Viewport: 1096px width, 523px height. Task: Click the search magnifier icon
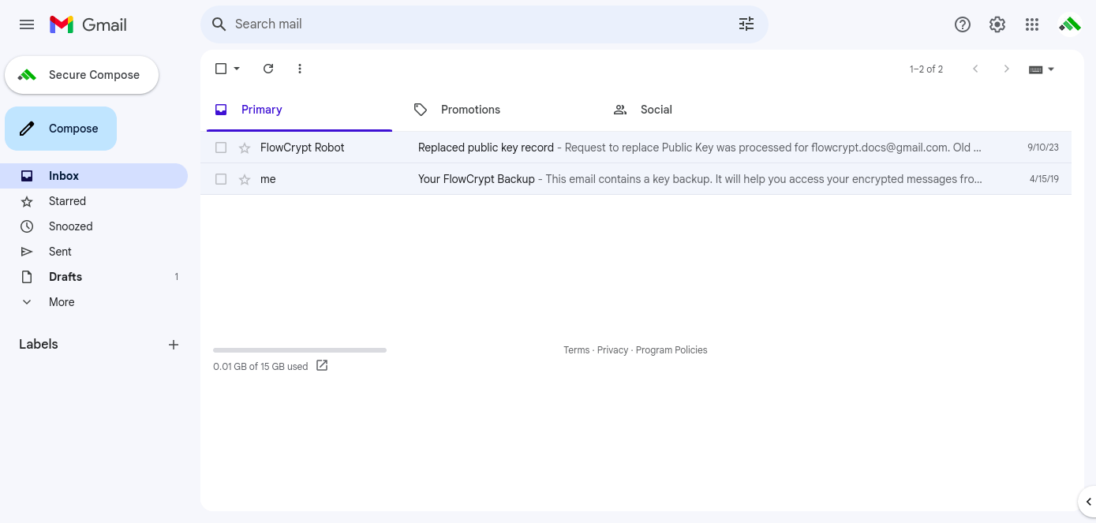[x=219, y=24]
